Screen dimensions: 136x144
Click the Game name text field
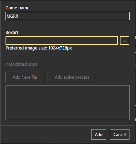coord(68,16)
